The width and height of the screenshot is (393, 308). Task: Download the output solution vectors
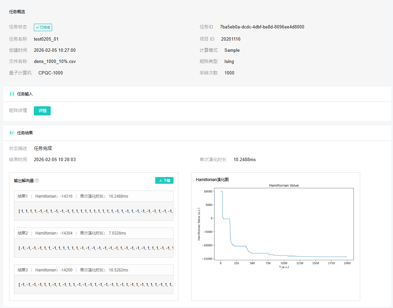point(164,181)
